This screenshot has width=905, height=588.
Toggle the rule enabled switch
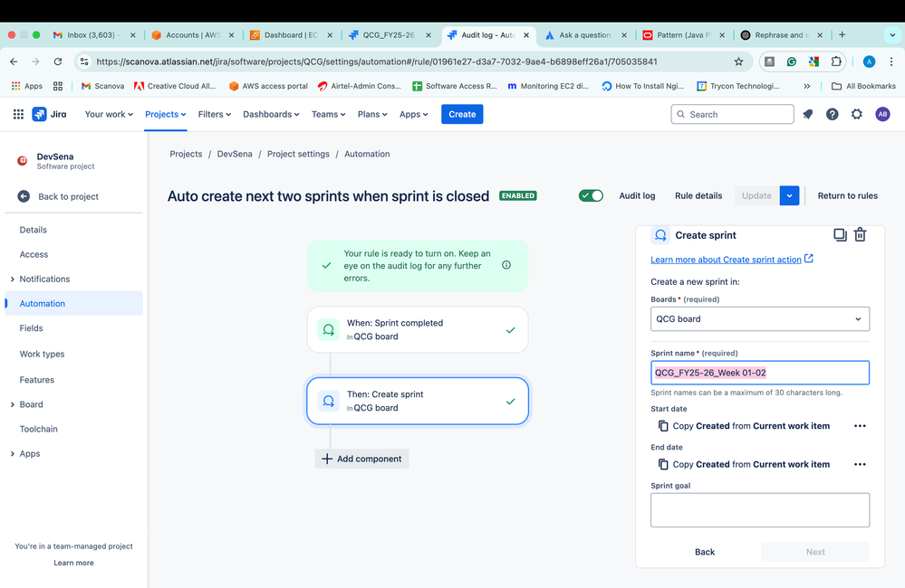pos(591,195)
